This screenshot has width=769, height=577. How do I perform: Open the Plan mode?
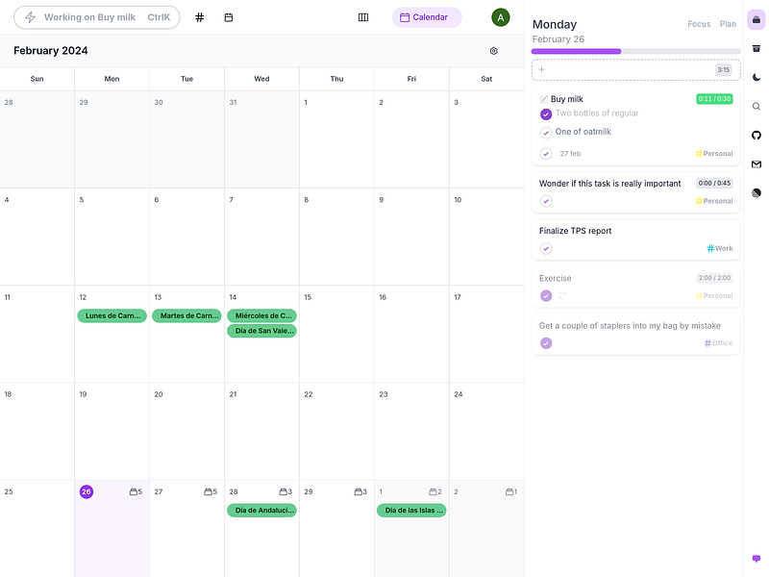coord(728,24)
